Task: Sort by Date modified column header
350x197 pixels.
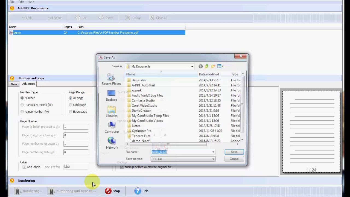Action: click(x=214, y=74)
